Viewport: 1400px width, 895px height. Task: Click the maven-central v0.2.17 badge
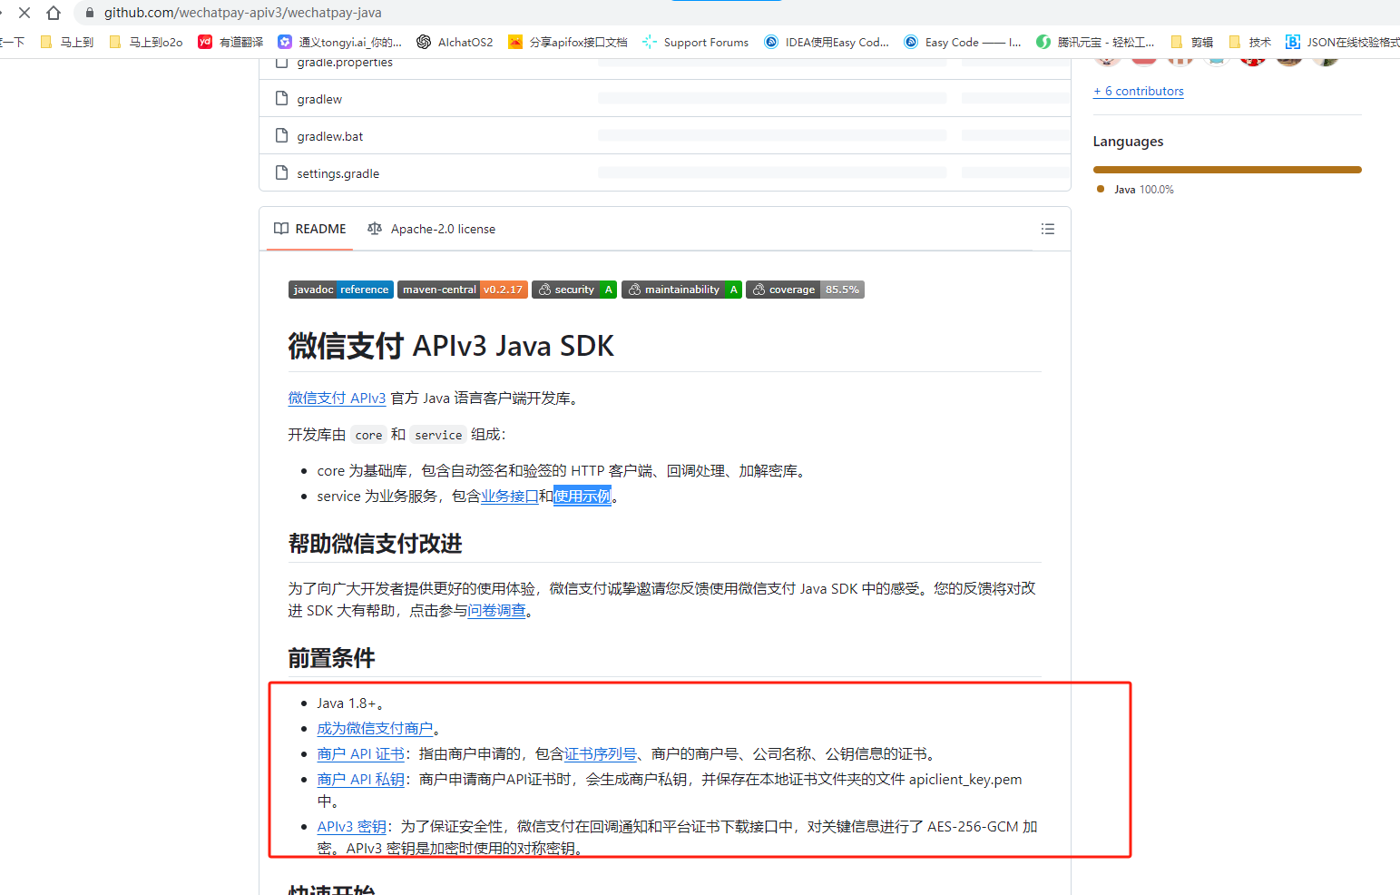pyautogui.click(x=463, y=290)
